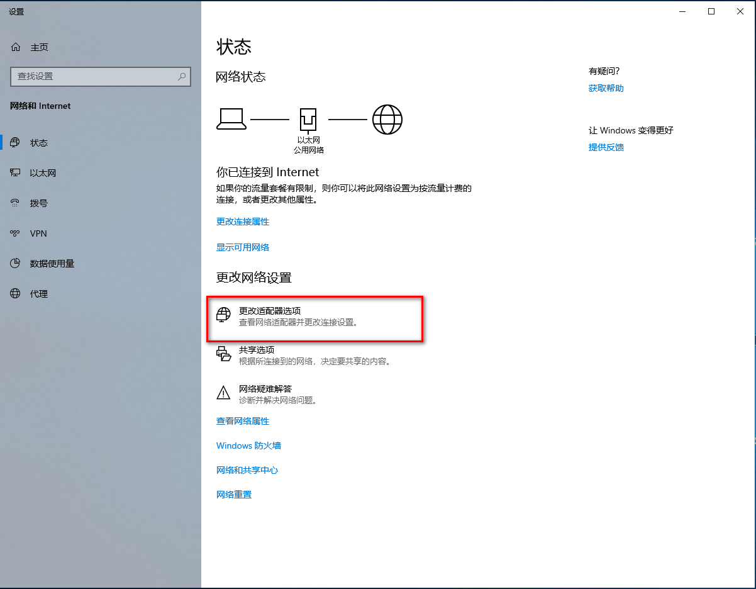This screenshot has width=756, height=589.
Task: Click the 获取帮助 link
Action: click(x=606, y=88)
